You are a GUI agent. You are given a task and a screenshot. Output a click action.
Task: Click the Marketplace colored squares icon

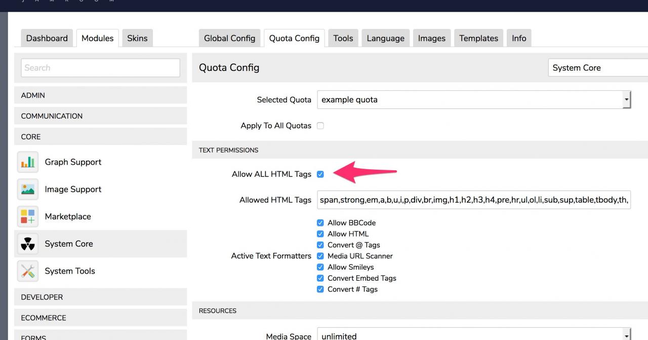[28, 217]
